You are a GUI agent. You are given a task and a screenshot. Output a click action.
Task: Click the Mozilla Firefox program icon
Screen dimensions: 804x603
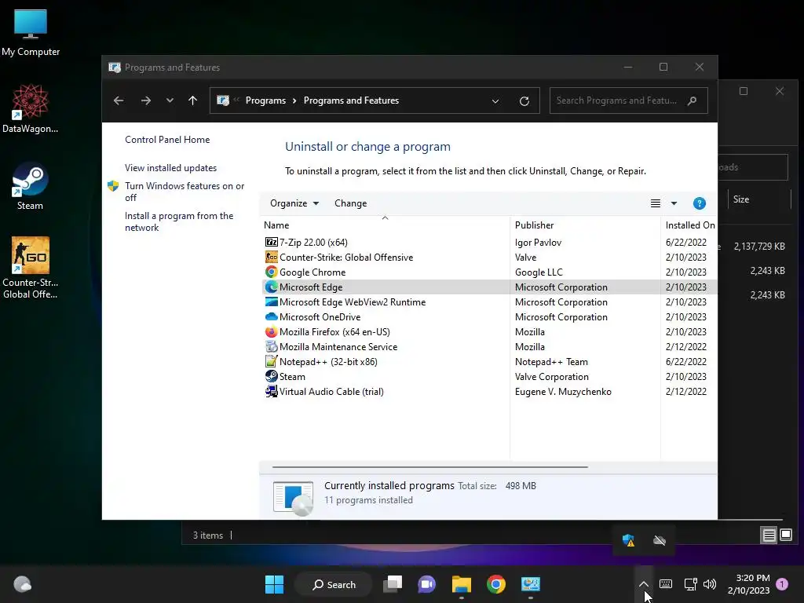point(271,331)
